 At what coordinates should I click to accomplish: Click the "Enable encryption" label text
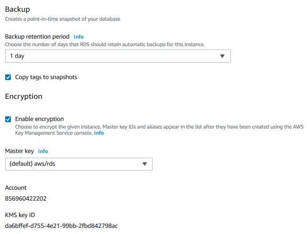coord(40,119)
